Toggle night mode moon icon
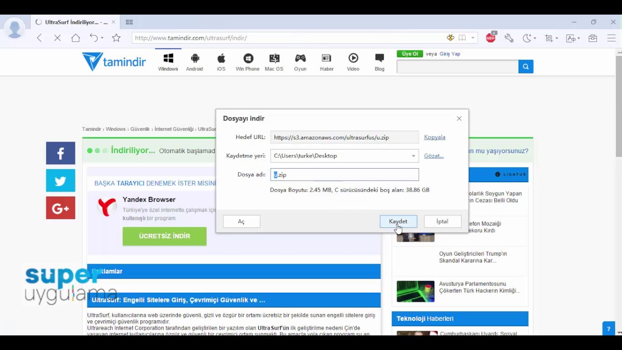 [527, 38]
